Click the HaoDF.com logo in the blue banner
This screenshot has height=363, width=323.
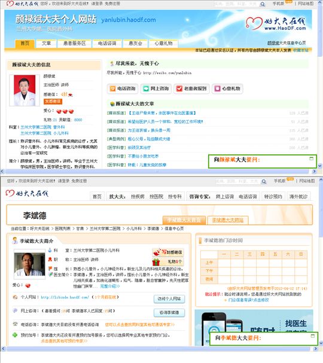click(x=276, y=23)
